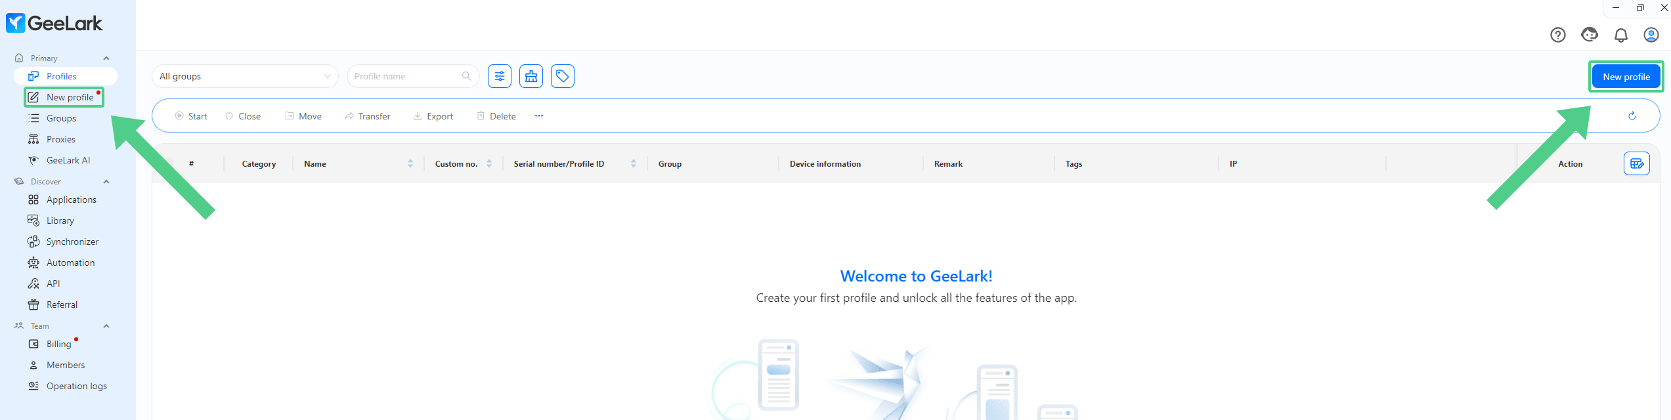The height and width of the screenshot is (420, 1671).
Task: Click the Move action
Action: point(303,116)
